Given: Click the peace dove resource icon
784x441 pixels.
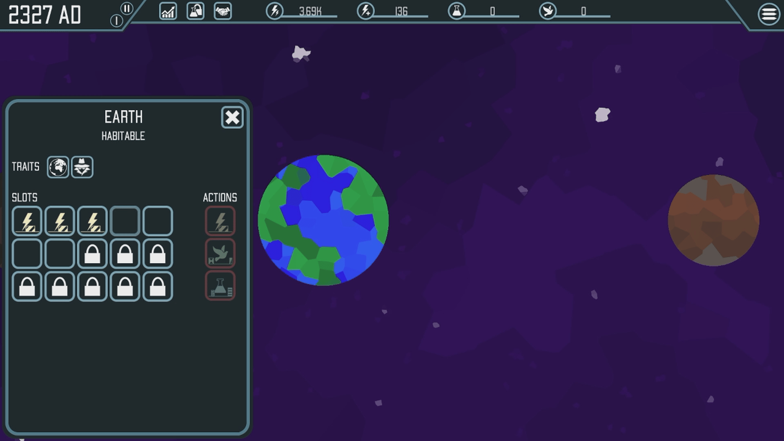Looking at the screenshot, I should coord(548,11).
